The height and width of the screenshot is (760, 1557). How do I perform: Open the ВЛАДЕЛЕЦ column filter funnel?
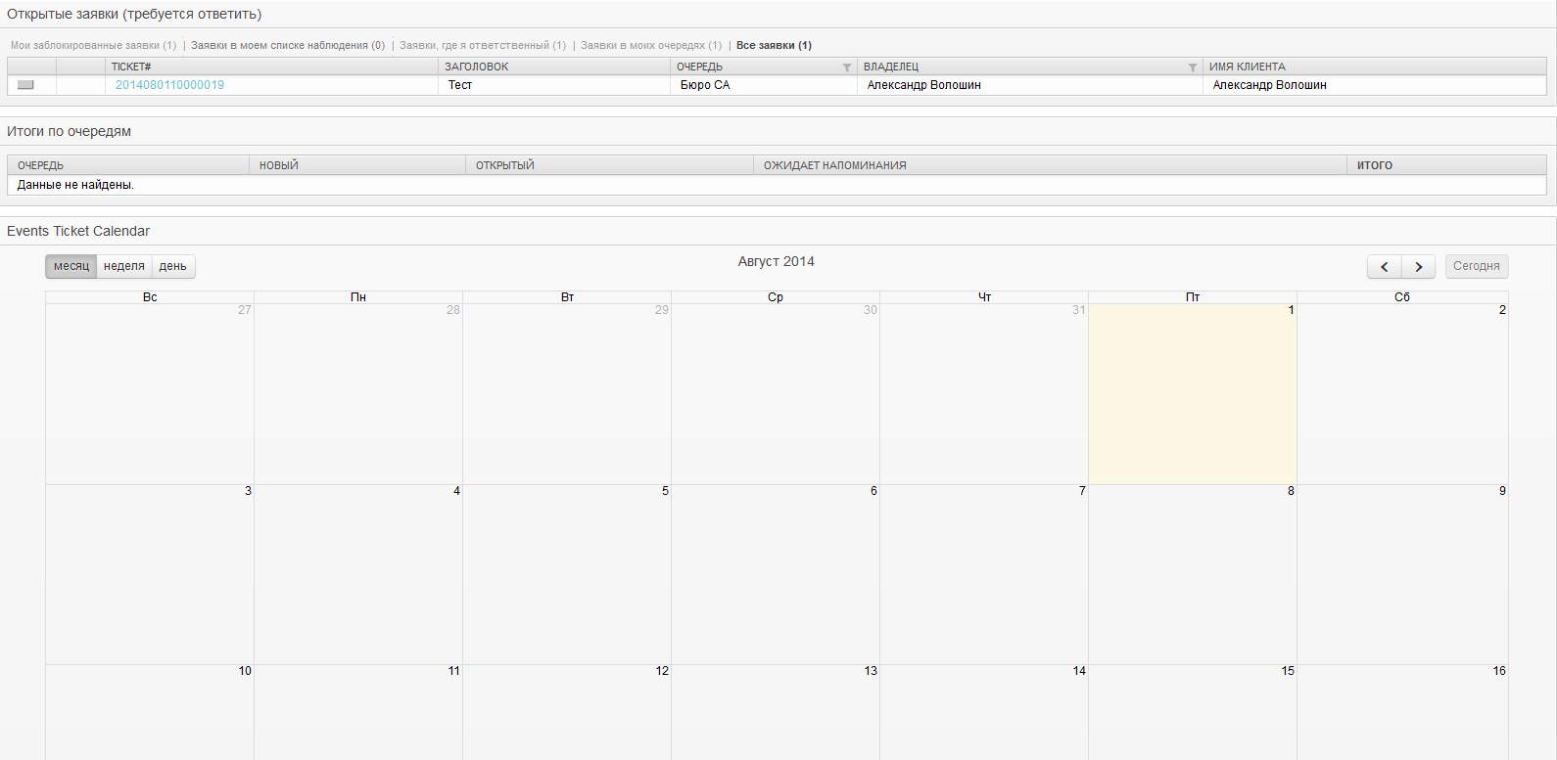tap(1193, 67)
